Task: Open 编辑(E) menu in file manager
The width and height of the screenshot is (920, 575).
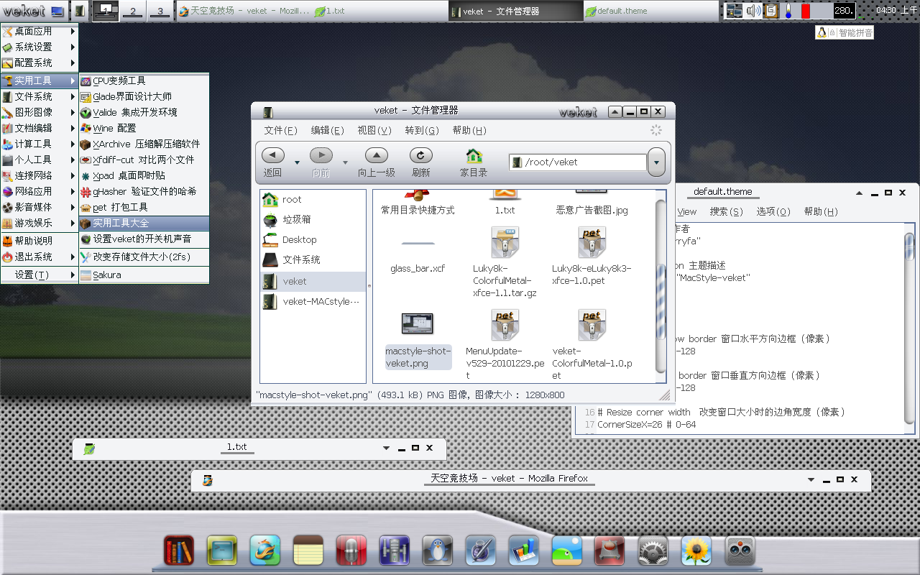Action: point(327,130)
